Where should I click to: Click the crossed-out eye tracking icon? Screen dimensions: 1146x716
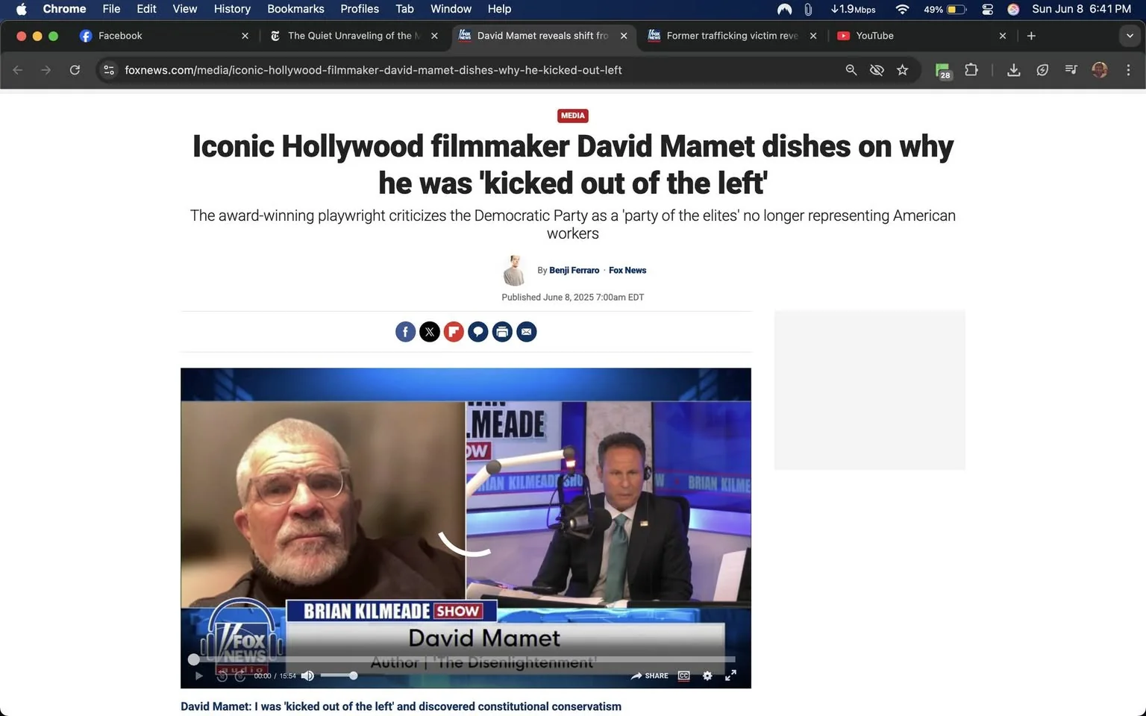(877, 70)
